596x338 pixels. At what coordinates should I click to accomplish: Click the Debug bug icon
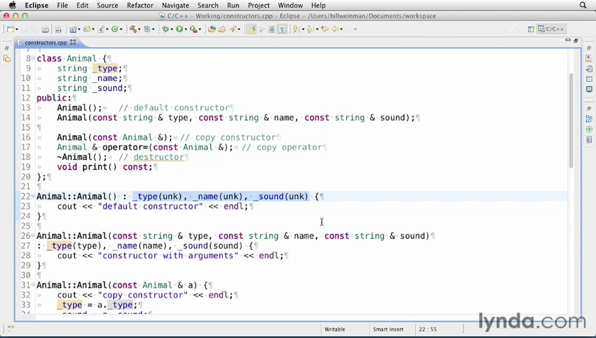click(165, 29)
